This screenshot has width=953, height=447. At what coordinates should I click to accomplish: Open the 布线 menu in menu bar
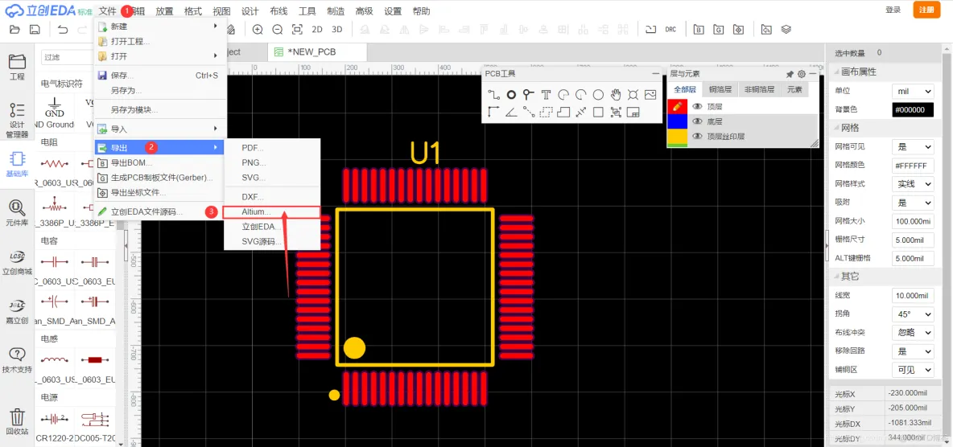278,11
